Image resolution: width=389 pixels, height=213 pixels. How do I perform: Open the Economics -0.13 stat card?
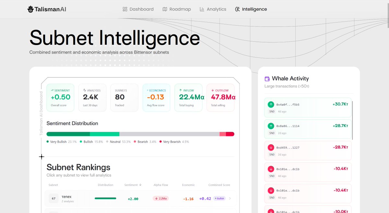[x=156, y=98]
